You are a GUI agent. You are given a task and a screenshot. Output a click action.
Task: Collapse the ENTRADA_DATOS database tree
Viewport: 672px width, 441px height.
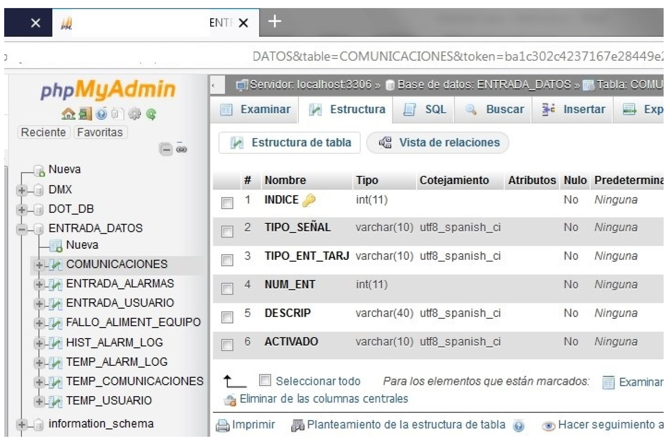click(x=22, y=229)
